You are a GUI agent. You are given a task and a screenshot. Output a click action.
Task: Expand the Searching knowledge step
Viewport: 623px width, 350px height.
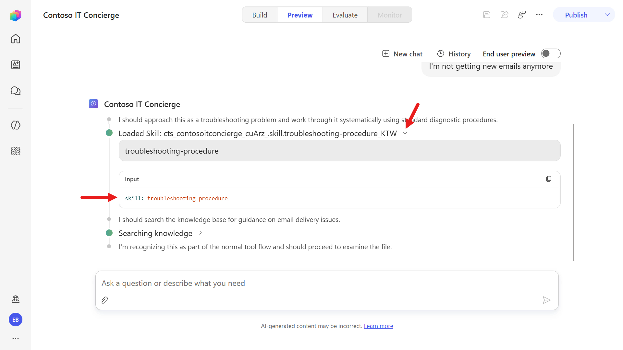click(201, 233)
